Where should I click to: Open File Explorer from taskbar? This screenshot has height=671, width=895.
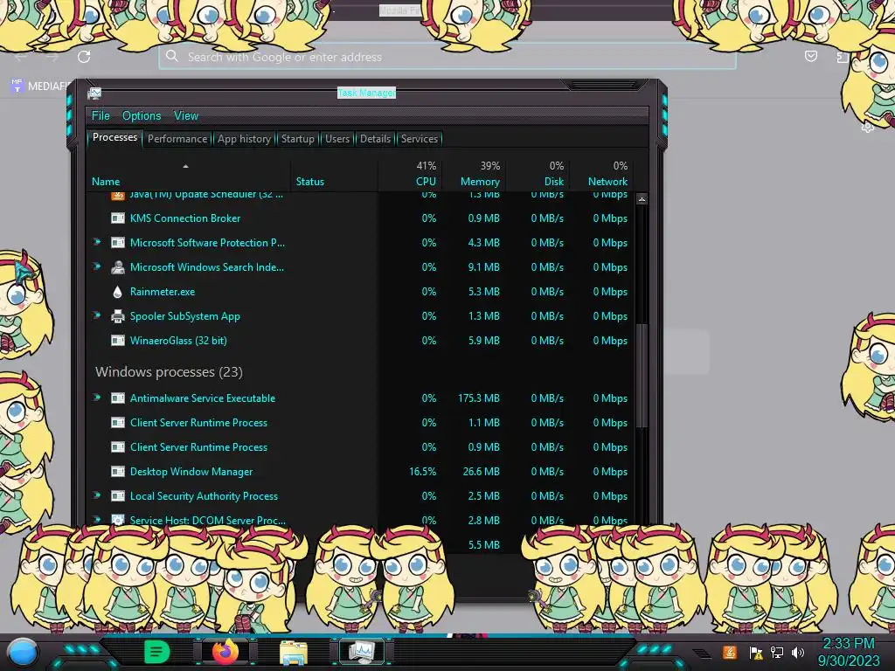(x=294, y=653)
